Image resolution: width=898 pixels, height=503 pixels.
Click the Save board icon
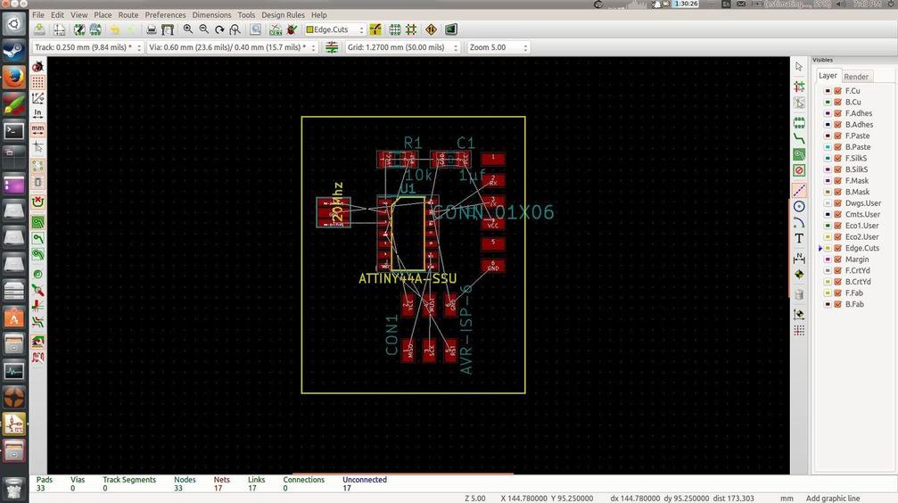point(39,29)
